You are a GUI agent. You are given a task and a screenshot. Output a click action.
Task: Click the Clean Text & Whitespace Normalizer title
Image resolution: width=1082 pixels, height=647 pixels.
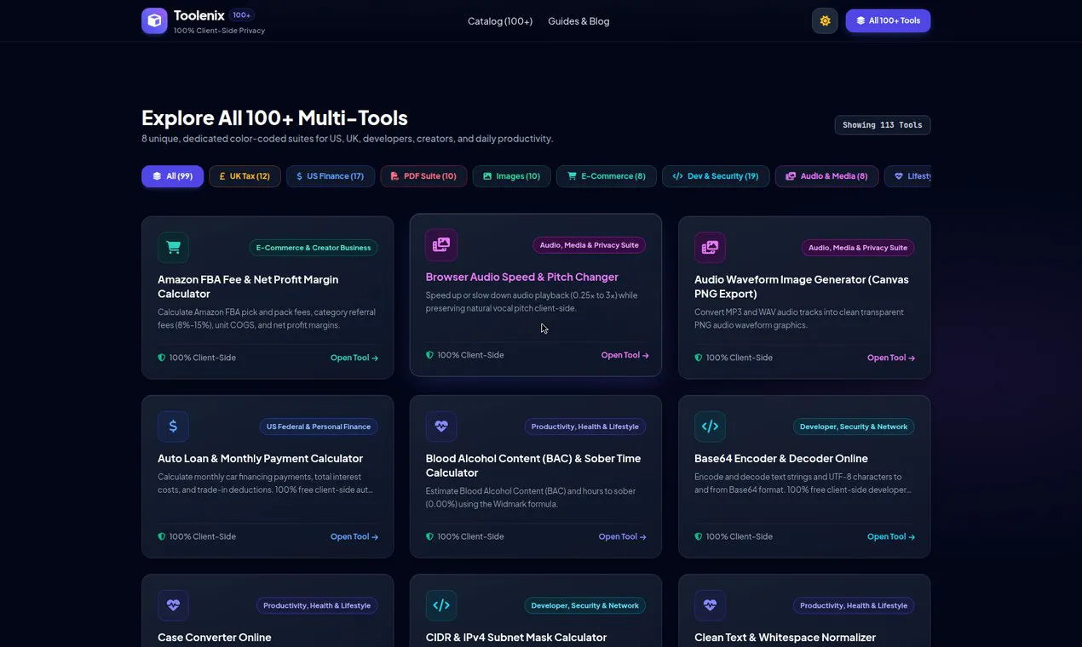click(x=785, y=638)
